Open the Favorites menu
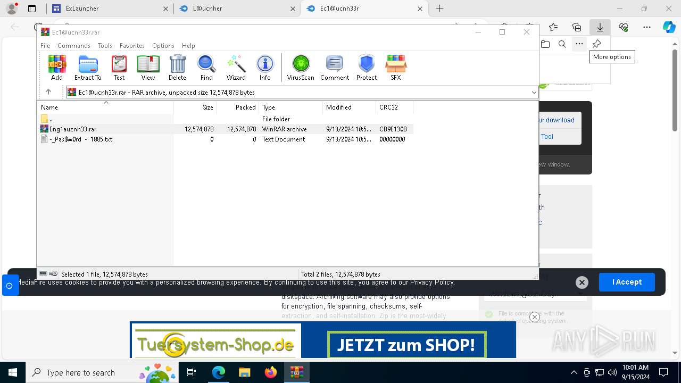This screenshot has width=681, height=383. (132, 46)
